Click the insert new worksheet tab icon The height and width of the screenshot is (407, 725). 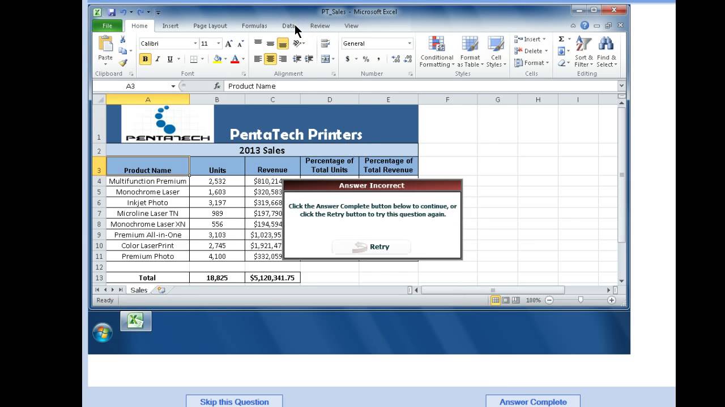click(161, 290)
